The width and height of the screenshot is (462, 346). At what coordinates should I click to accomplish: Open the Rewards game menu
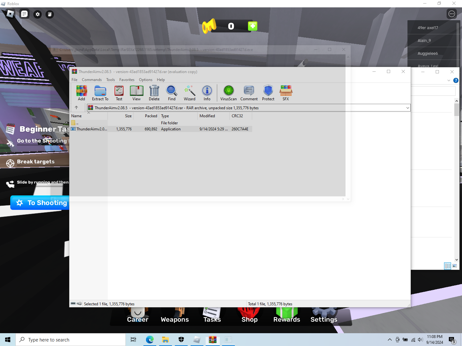coord(287,316)
